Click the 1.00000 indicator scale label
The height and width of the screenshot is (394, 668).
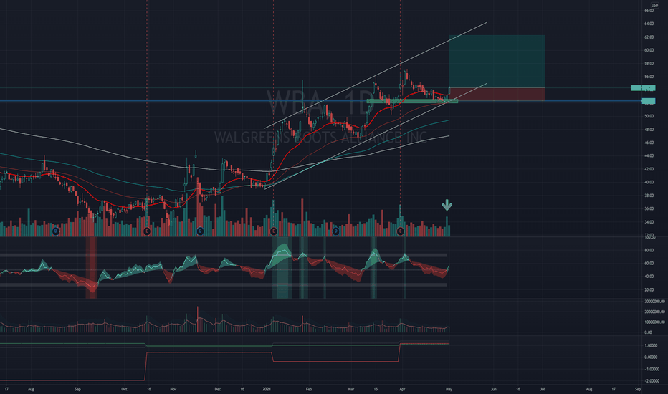[651, 345]
